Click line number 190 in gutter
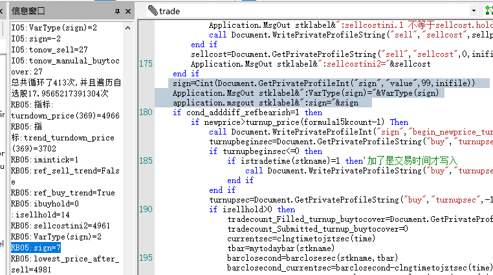This screenshot has width=493, height=275. coord(146,209)
